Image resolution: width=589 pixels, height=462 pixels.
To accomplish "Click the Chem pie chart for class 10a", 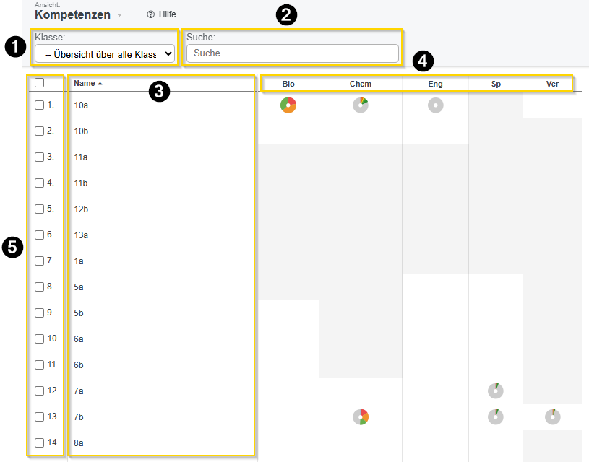I will (x=361, y=105).
